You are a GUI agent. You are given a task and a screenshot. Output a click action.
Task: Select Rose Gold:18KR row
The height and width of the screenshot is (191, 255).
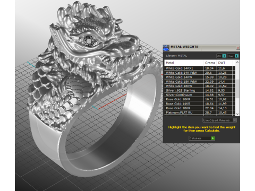tap(200, 108)
